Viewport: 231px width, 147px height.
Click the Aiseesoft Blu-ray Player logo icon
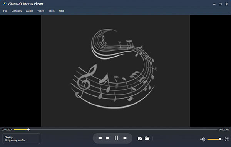pyautogui.click(x=5, y=3)
